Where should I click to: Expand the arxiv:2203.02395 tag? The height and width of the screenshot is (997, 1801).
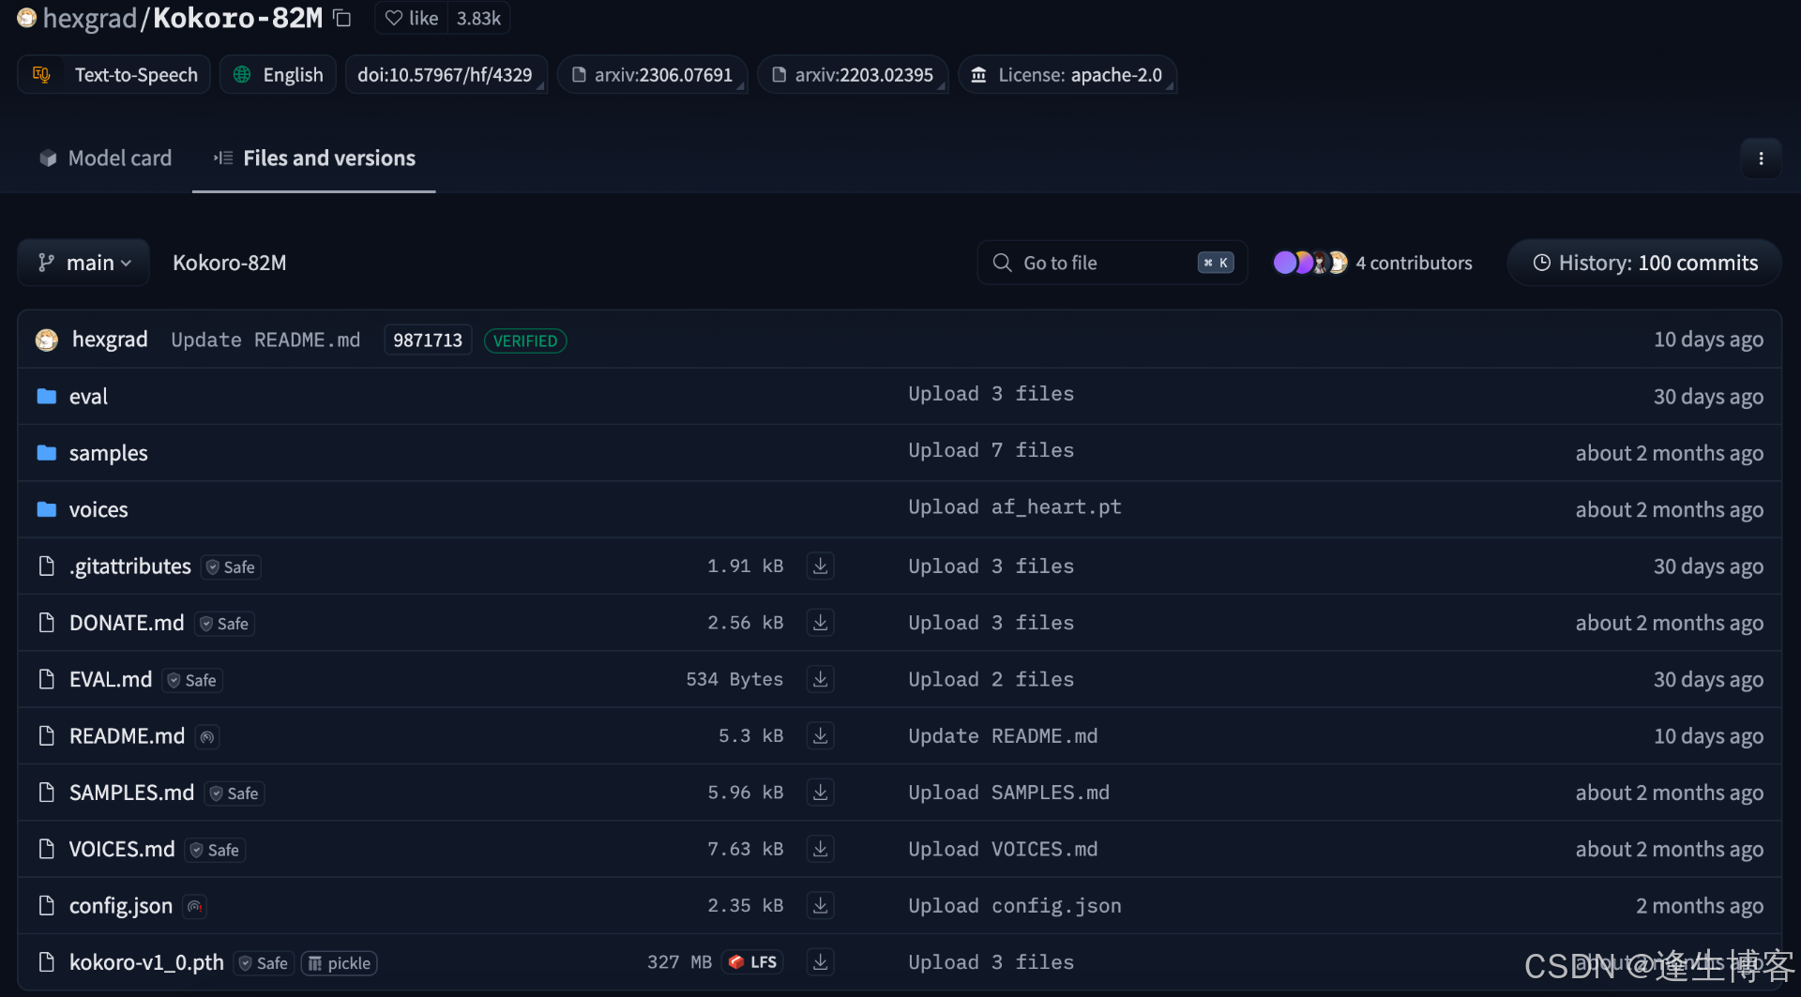click(x=853, y=75)
